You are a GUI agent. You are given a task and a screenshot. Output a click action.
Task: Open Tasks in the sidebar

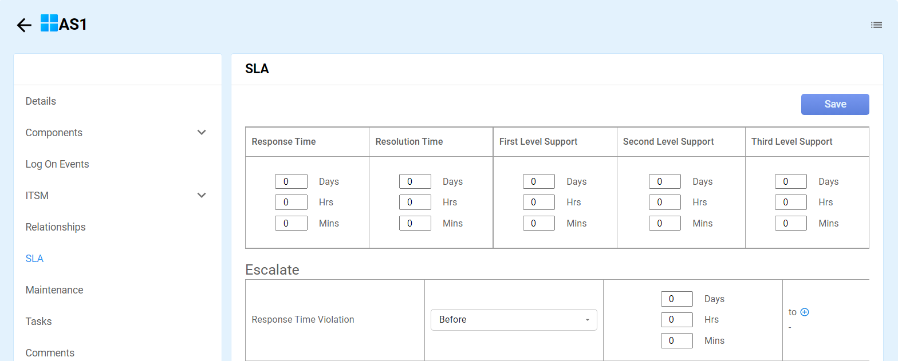point(39,322)
